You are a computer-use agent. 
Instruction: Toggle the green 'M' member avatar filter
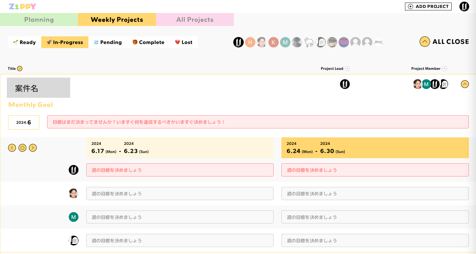point(285,42)
